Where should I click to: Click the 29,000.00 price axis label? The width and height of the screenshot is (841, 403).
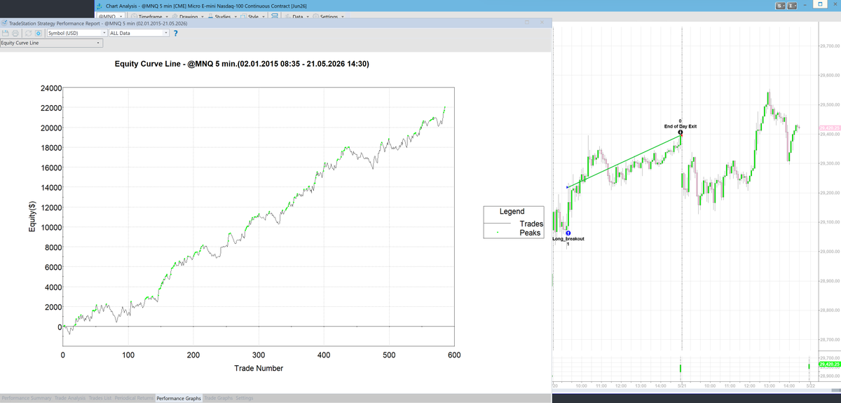tap(829, 252)
